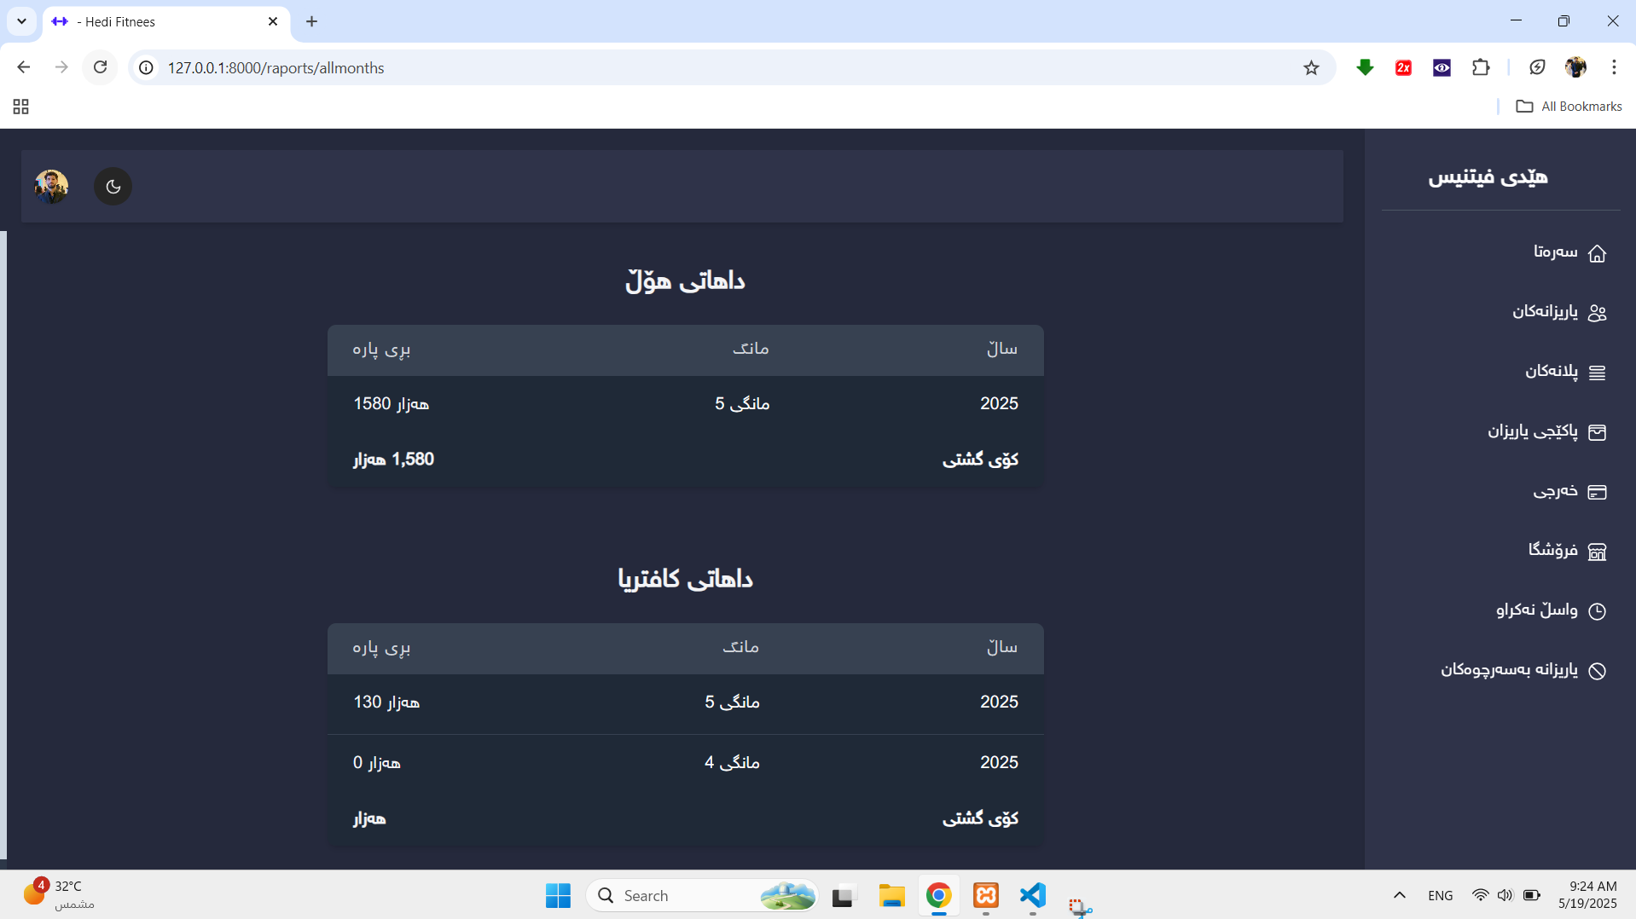The height and width of the screenshot is (919, 1636).
Task: Open unpaid (واسڵ نەکراو) clock icon
Action: pos(1597,611)
